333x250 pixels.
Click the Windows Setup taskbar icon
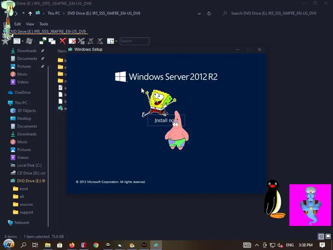(156, 245)
